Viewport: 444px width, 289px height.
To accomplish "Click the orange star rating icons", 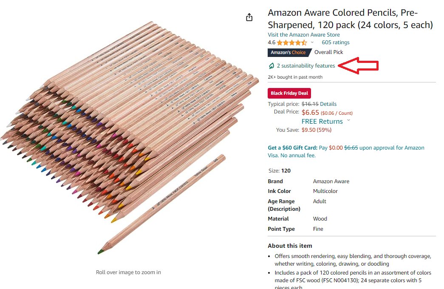I will [292, 42].
